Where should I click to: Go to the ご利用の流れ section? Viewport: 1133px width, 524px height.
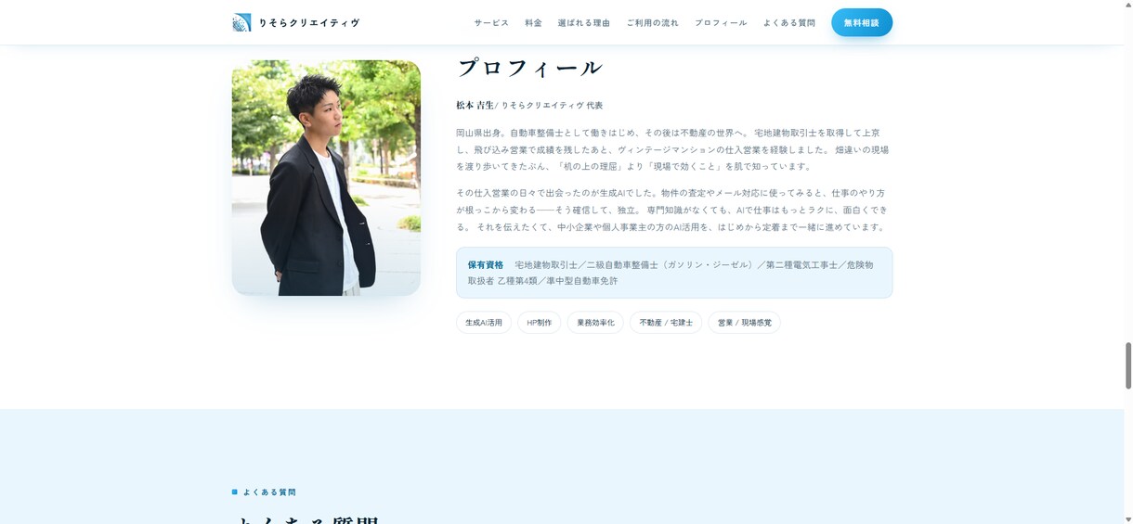[x=652, y=22]
